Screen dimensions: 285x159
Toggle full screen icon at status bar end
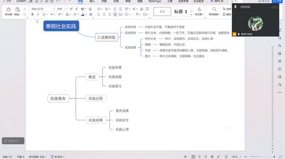pyautogui.click(x=280, y=156)
